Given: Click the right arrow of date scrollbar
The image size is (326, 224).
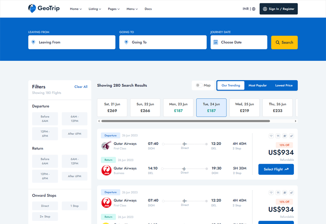Looking at the screenshot, I should point(296,121).
